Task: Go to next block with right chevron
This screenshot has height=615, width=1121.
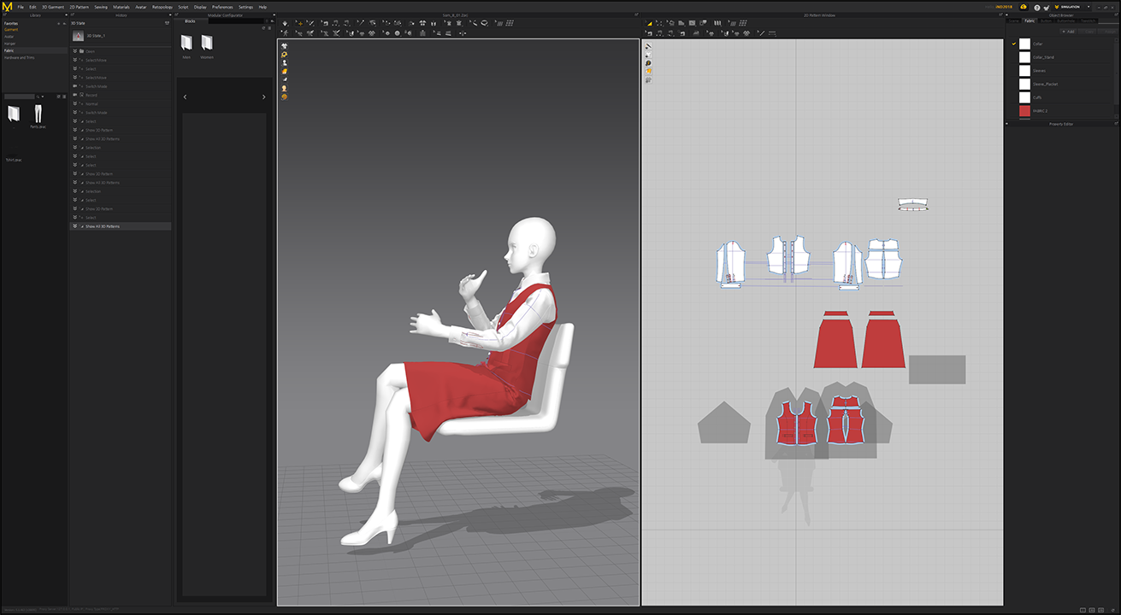Action: tap(263, 97)
